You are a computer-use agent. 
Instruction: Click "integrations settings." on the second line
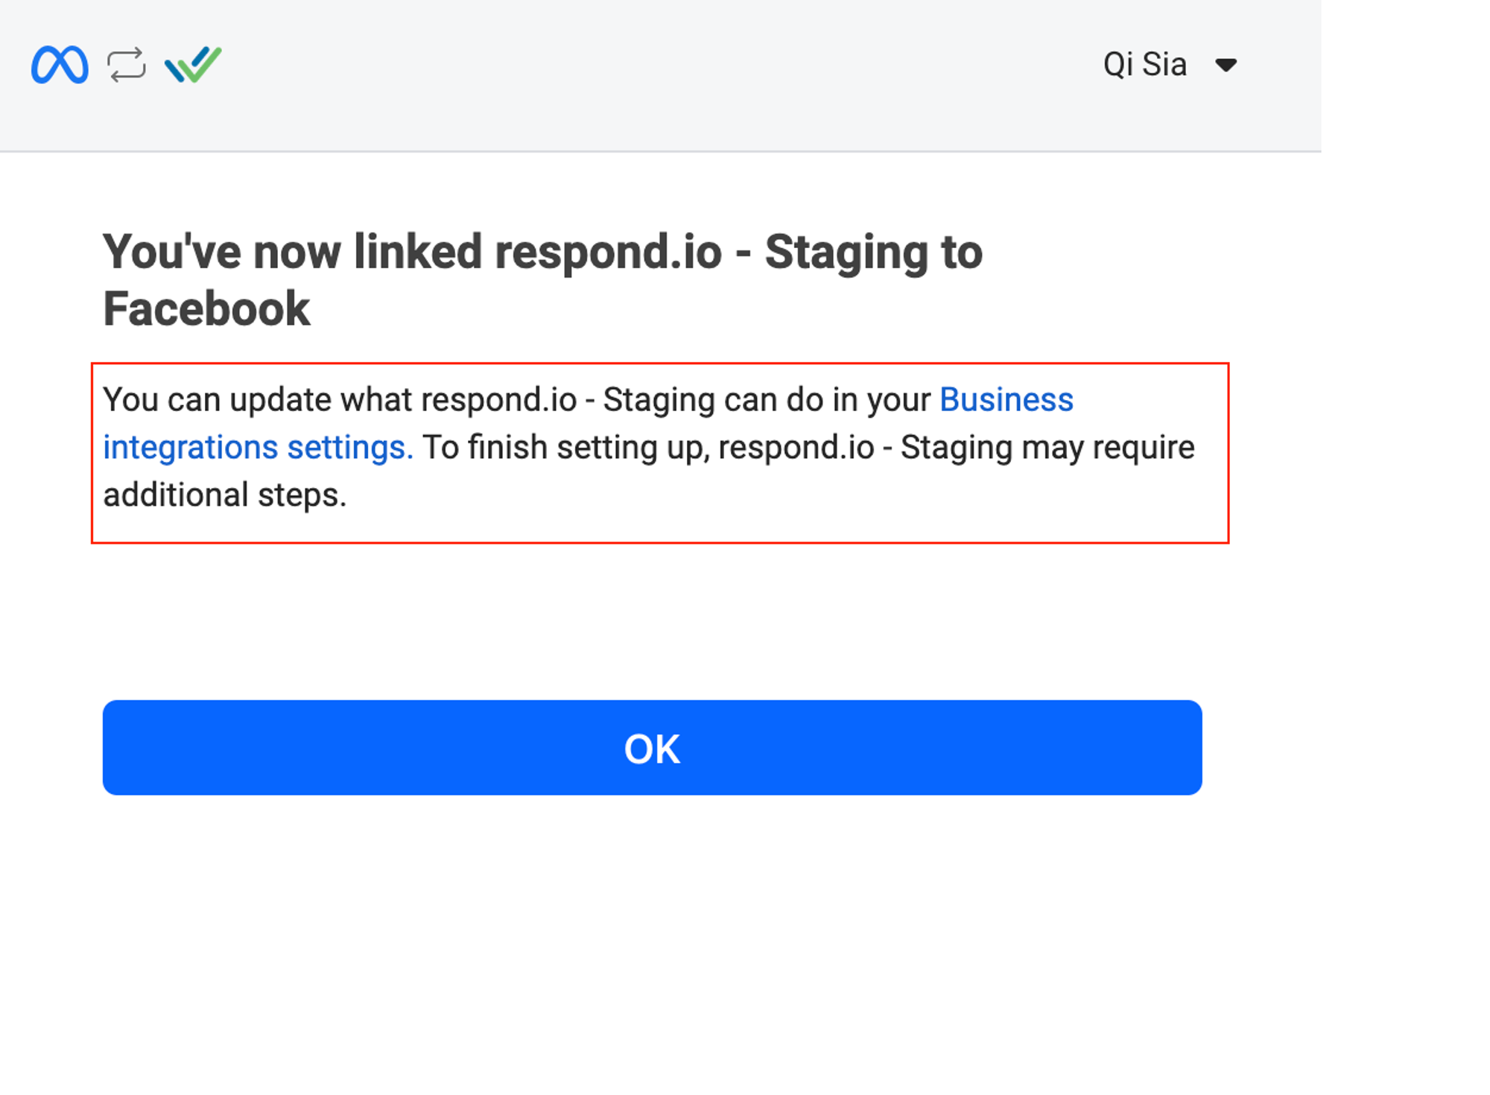(x=258, y=448)
